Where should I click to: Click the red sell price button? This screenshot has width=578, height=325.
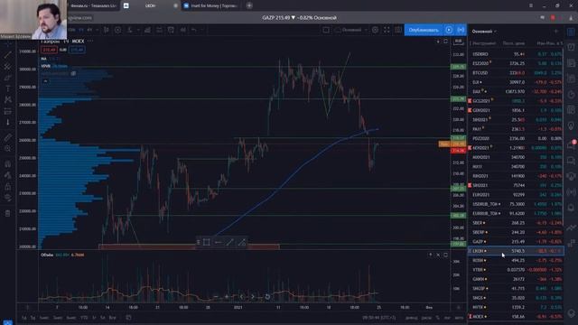click(49, 50)
